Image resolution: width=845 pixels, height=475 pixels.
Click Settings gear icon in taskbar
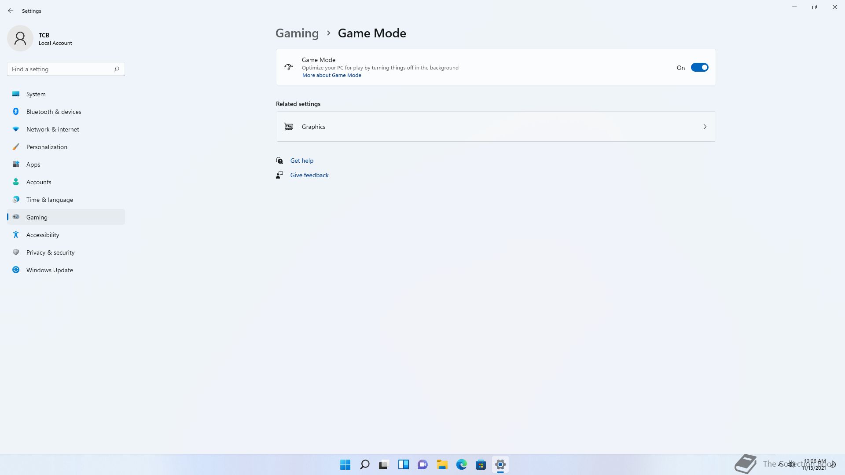click(x=500, y=464)
